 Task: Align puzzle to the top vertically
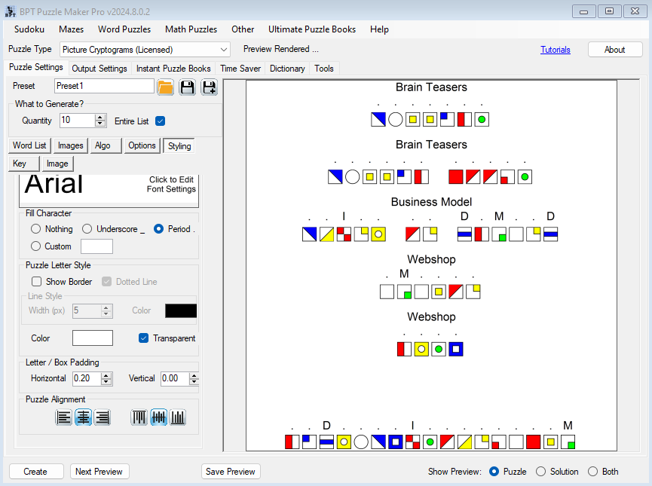[x=139, y=417]
